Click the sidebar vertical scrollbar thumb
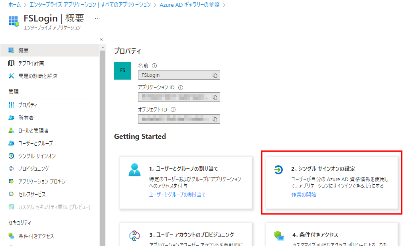The width and height of the screenshot is (408, 246). 102,148
